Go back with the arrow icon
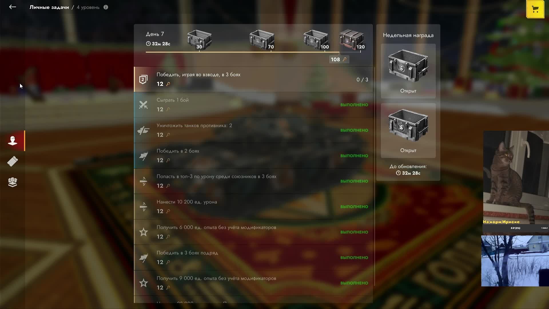This screenshot has height=309, width=549. (x=12, y=7)
